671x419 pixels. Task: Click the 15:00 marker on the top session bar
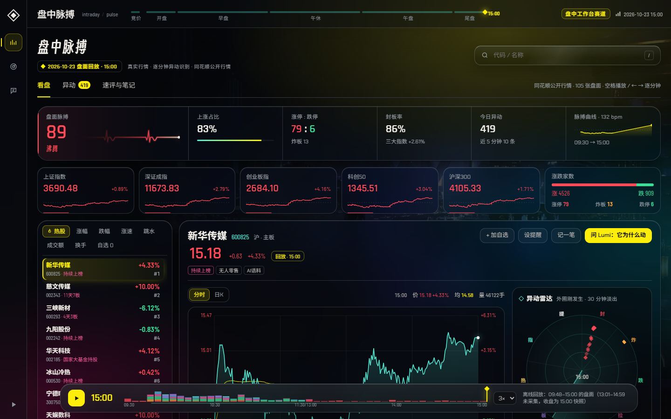click(x=491, y=13)
